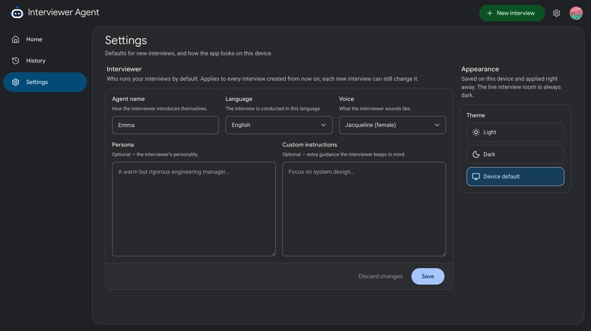This screenshot has width=591, height=331.
Task: Click the Custom instructions resize handle
Action: tap(444, 254)
